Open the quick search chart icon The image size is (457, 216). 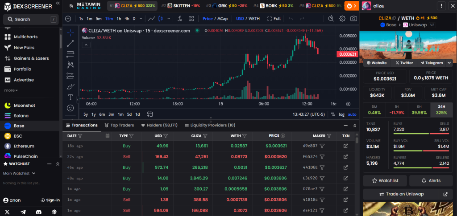coord(331,19)
